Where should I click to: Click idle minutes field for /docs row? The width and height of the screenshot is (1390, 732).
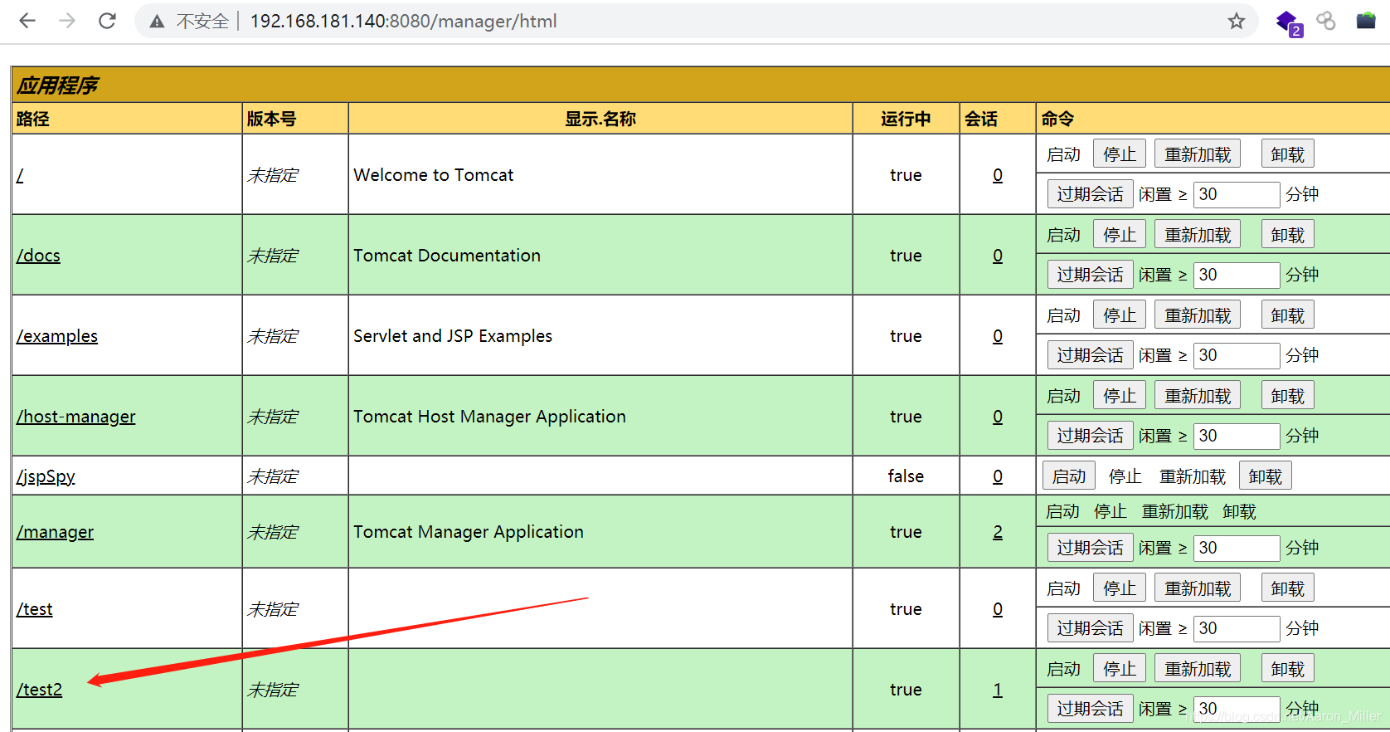[1237, 275]
